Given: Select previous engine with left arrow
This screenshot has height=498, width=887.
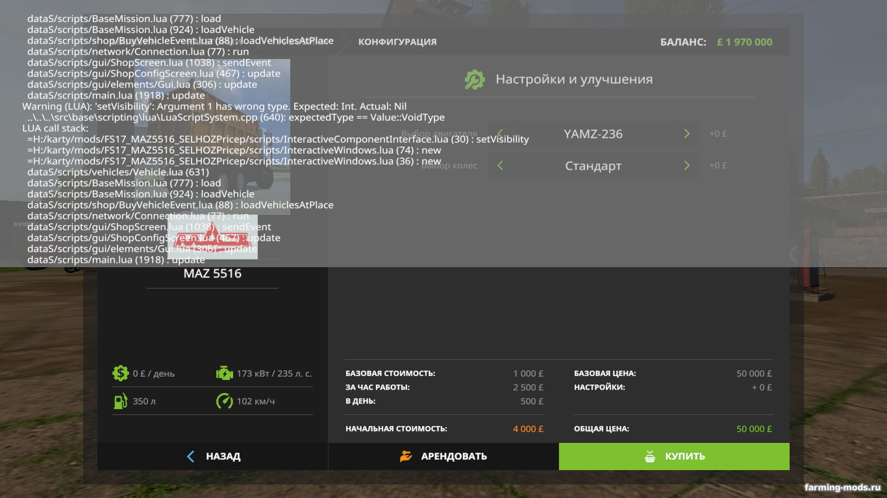Looking at the screenshot, I should click(500, 134).
